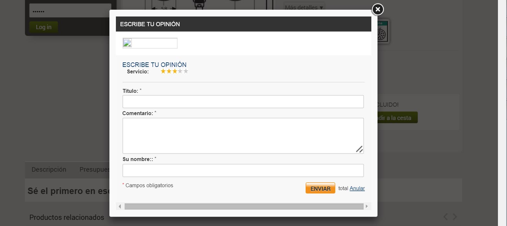Image resolution: width=507 pixels, height=226 pixels.
Task: Click the Log in button
Action: pyautogui.click(x=43, y=27)
